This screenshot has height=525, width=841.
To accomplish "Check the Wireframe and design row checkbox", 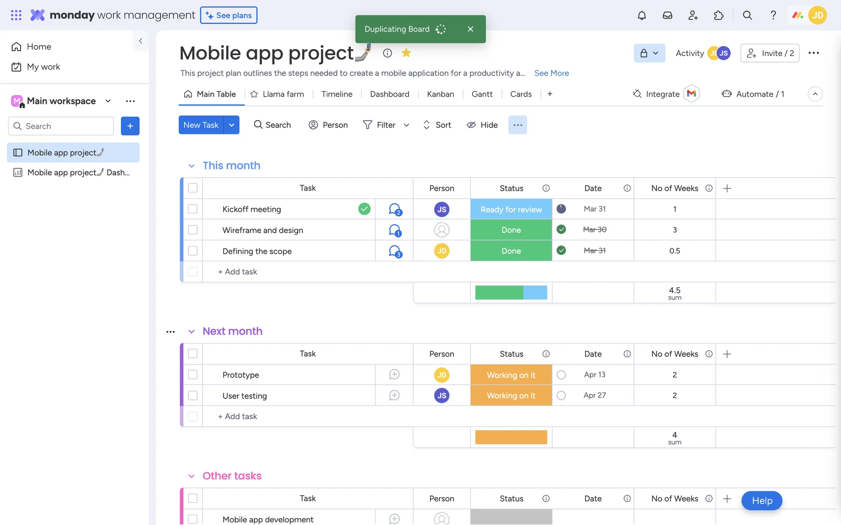I will tap(193, 230).
